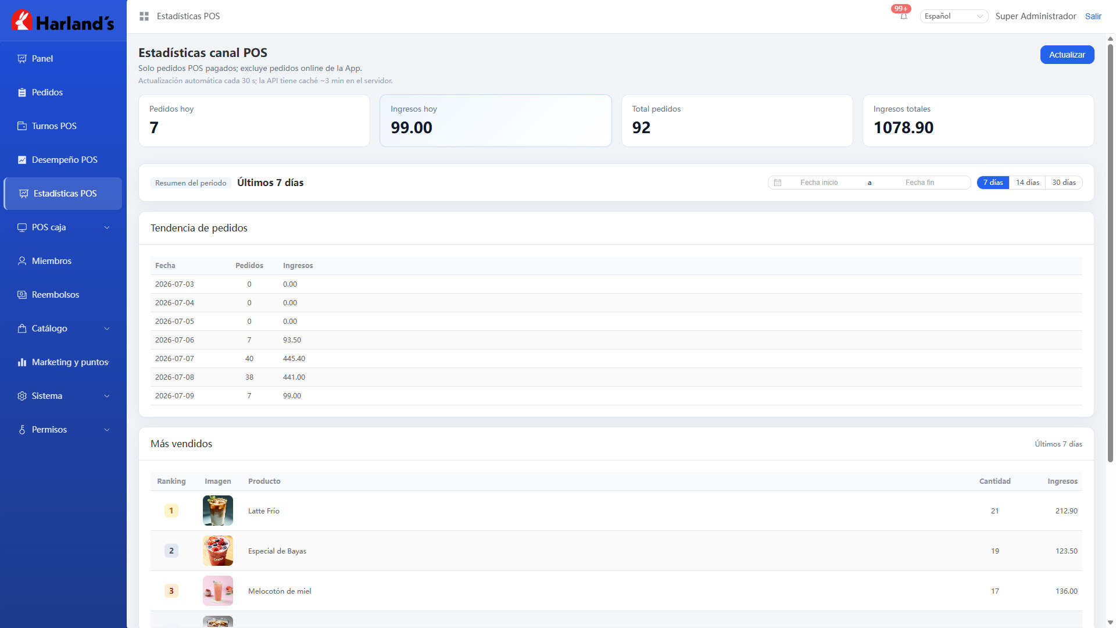Click the Desempeño POS chart icon
Viewport: 1116px width, 628px height.
point(22,160)
